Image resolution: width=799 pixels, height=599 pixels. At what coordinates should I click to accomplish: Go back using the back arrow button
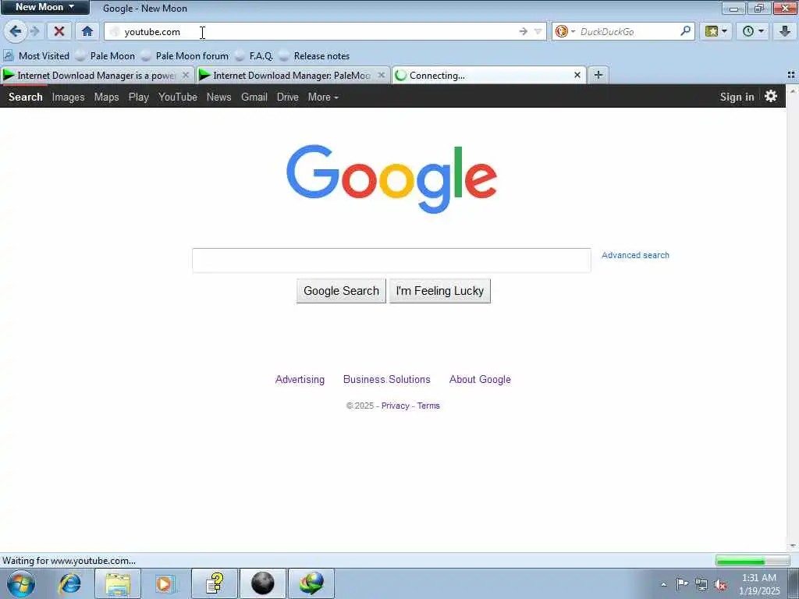16,31
